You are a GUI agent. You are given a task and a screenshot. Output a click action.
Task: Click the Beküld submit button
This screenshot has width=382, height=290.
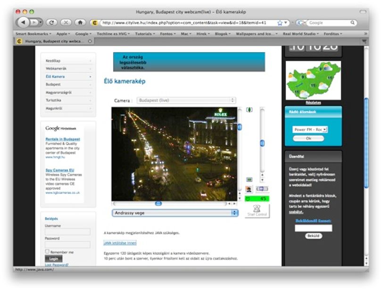click(313, 236)
